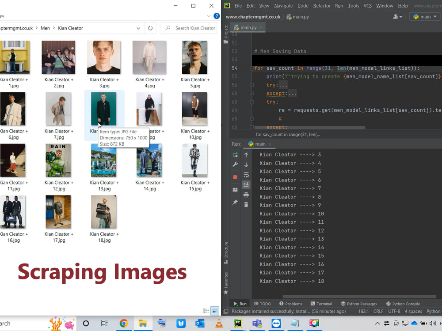This screenshot has width=442, height=331.
Task: Open Google Chrome from the taskbar
Action: click(123, 323)
